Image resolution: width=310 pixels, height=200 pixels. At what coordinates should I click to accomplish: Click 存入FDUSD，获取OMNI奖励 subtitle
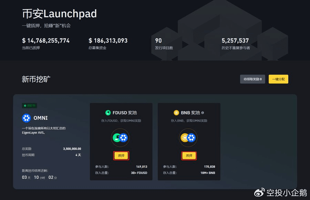pos(121,121)
